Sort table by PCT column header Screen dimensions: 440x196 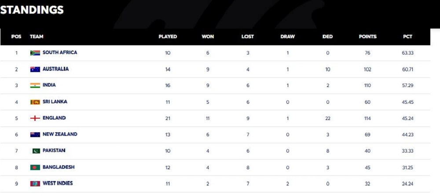tap(407, 36)
